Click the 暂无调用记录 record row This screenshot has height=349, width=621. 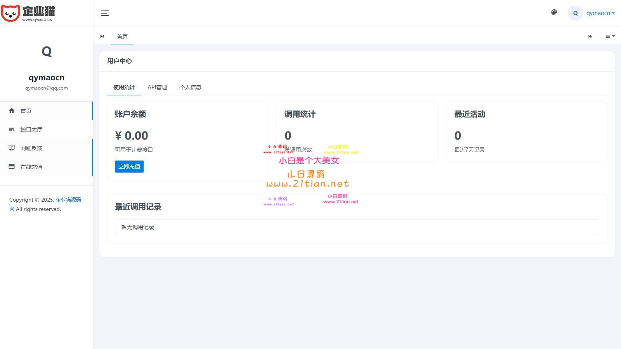pos(356,227)
